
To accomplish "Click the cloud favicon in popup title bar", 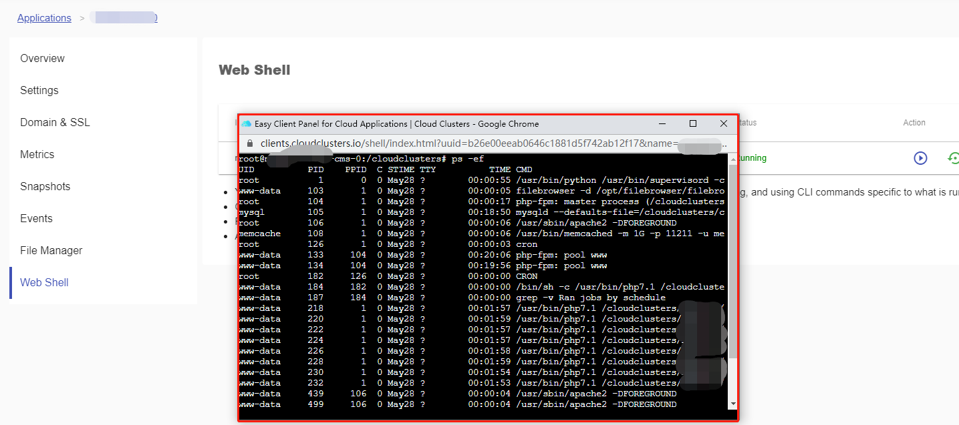I will click(x=246, y=123).
